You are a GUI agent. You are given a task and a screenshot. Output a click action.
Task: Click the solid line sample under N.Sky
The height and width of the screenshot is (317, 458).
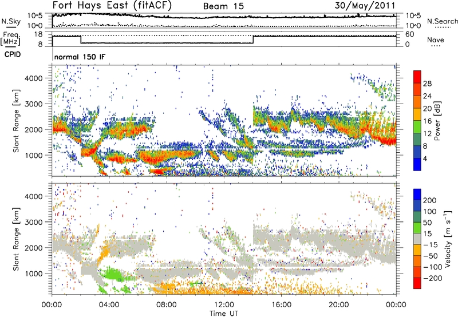tap(11, 27)
